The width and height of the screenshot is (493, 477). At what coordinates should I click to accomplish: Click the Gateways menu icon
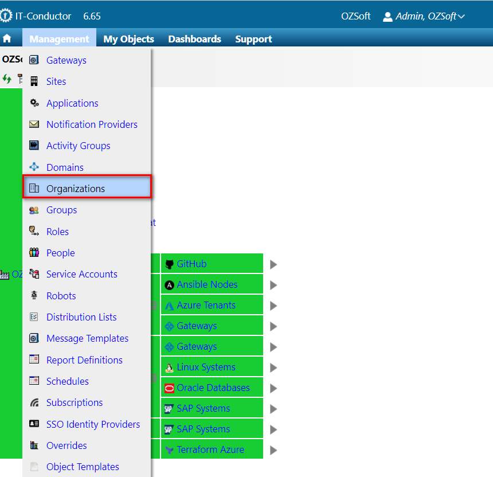34,60
